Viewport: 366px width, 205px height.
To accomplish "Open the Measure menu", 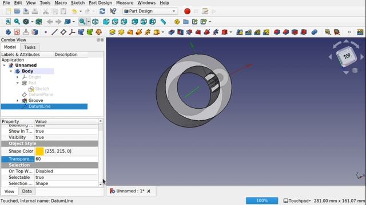I will [125, 3].
